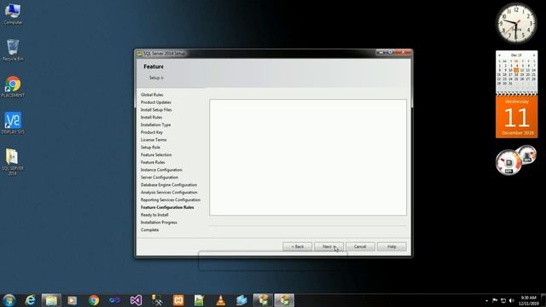Viewport: 546px width, 307px height.
Task: Open the Notepad++ taskbar icon
Action: coord(199,300)
